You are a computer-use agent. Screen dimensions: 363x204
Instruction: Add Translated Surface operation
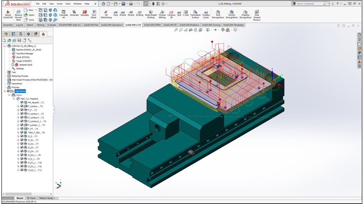[196, 14]
